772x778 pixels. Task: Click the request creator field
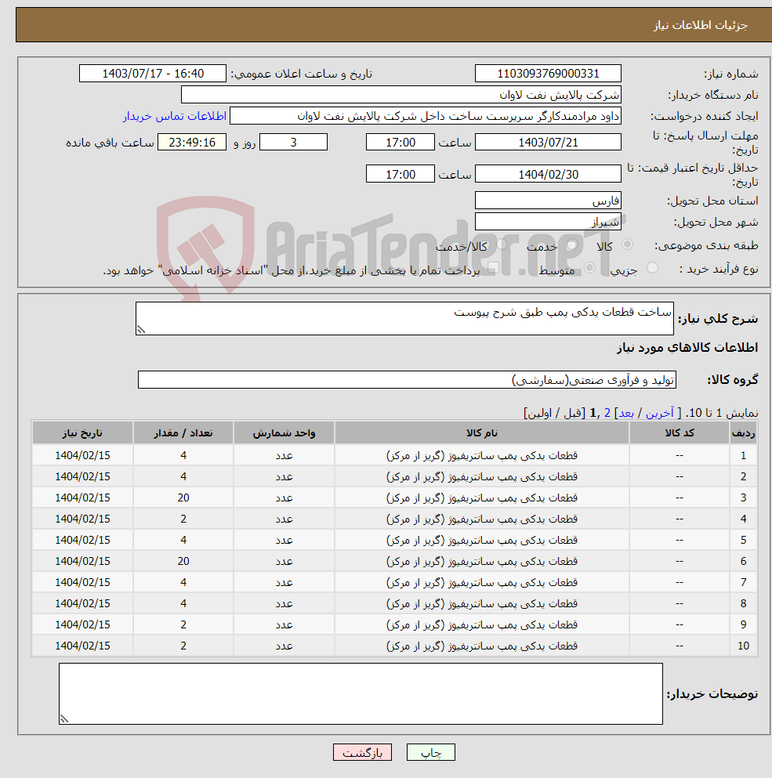(x=426, y=116)
